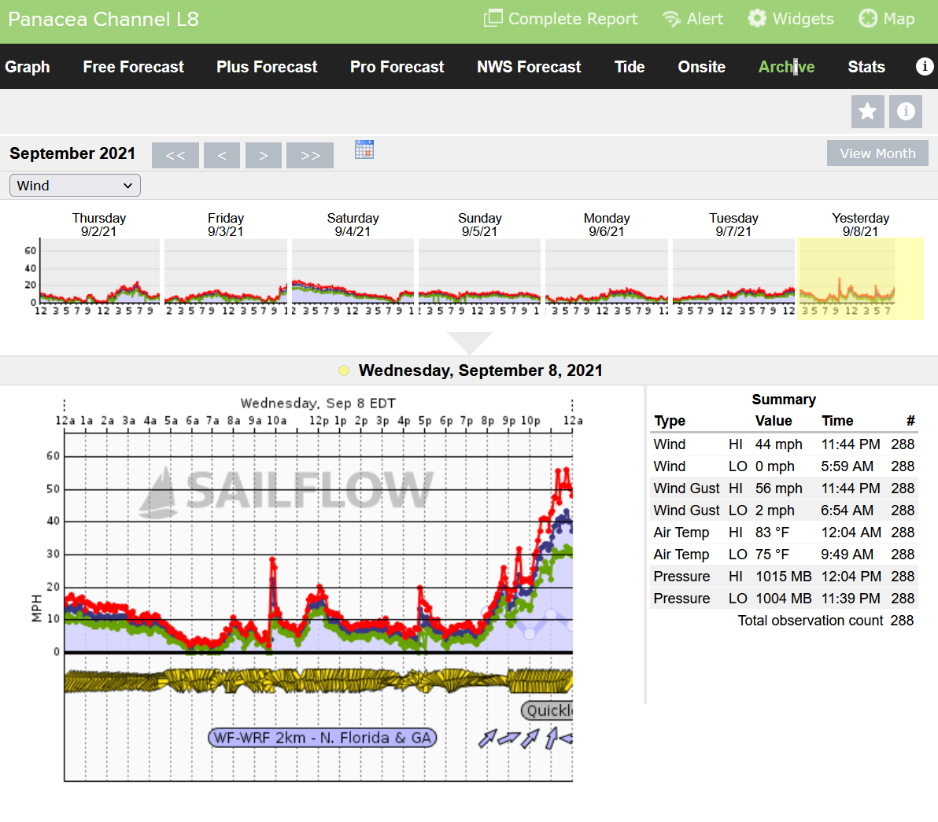Click the info icon in navigation bar
Screen dimensions: 938x822
(x=925, y=66)
